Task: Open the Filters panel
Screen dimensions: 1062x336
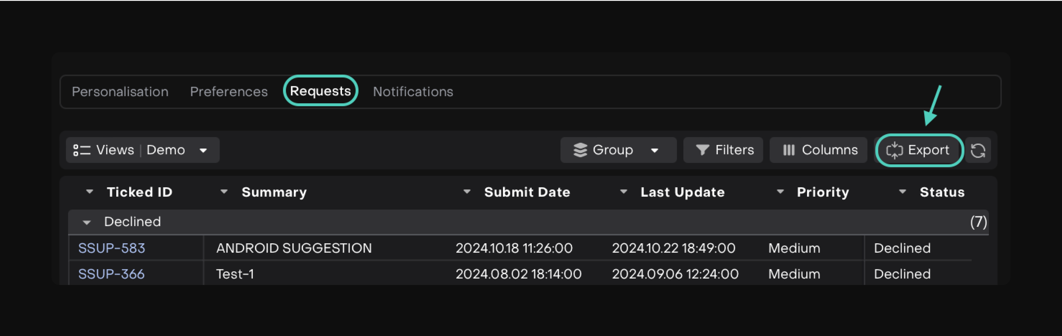Action: click(724, 150)
